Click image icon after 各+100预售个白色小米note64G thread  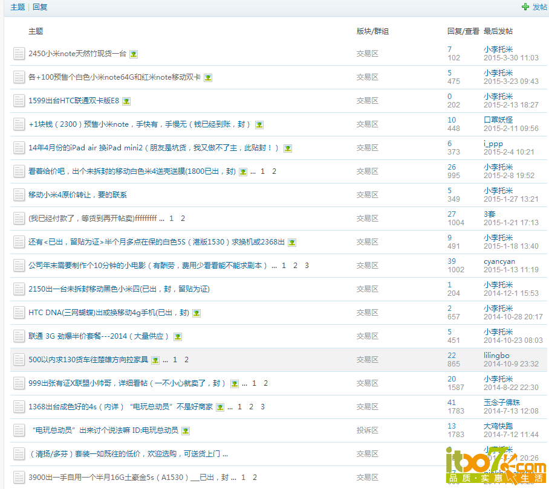(208, 78)
